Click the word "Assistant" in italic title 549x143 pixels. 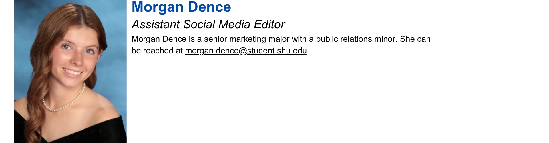[x=156, y=25]
